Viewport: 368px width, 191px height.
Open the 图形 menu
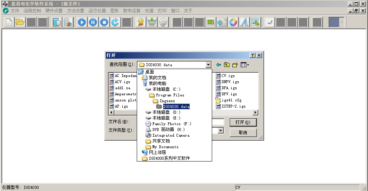click(x=114, y=11)
